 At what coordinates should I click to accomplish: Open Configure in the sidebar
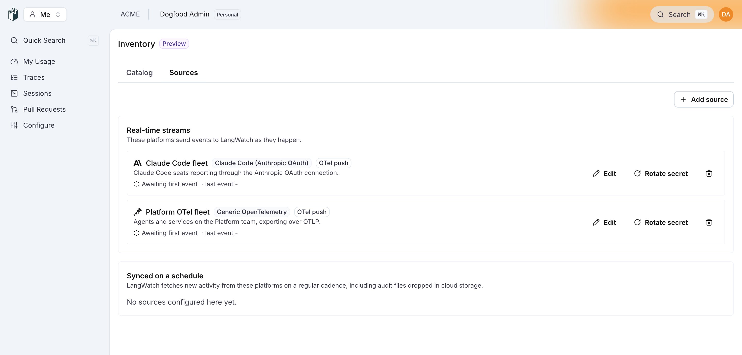[x=39, y=125]
